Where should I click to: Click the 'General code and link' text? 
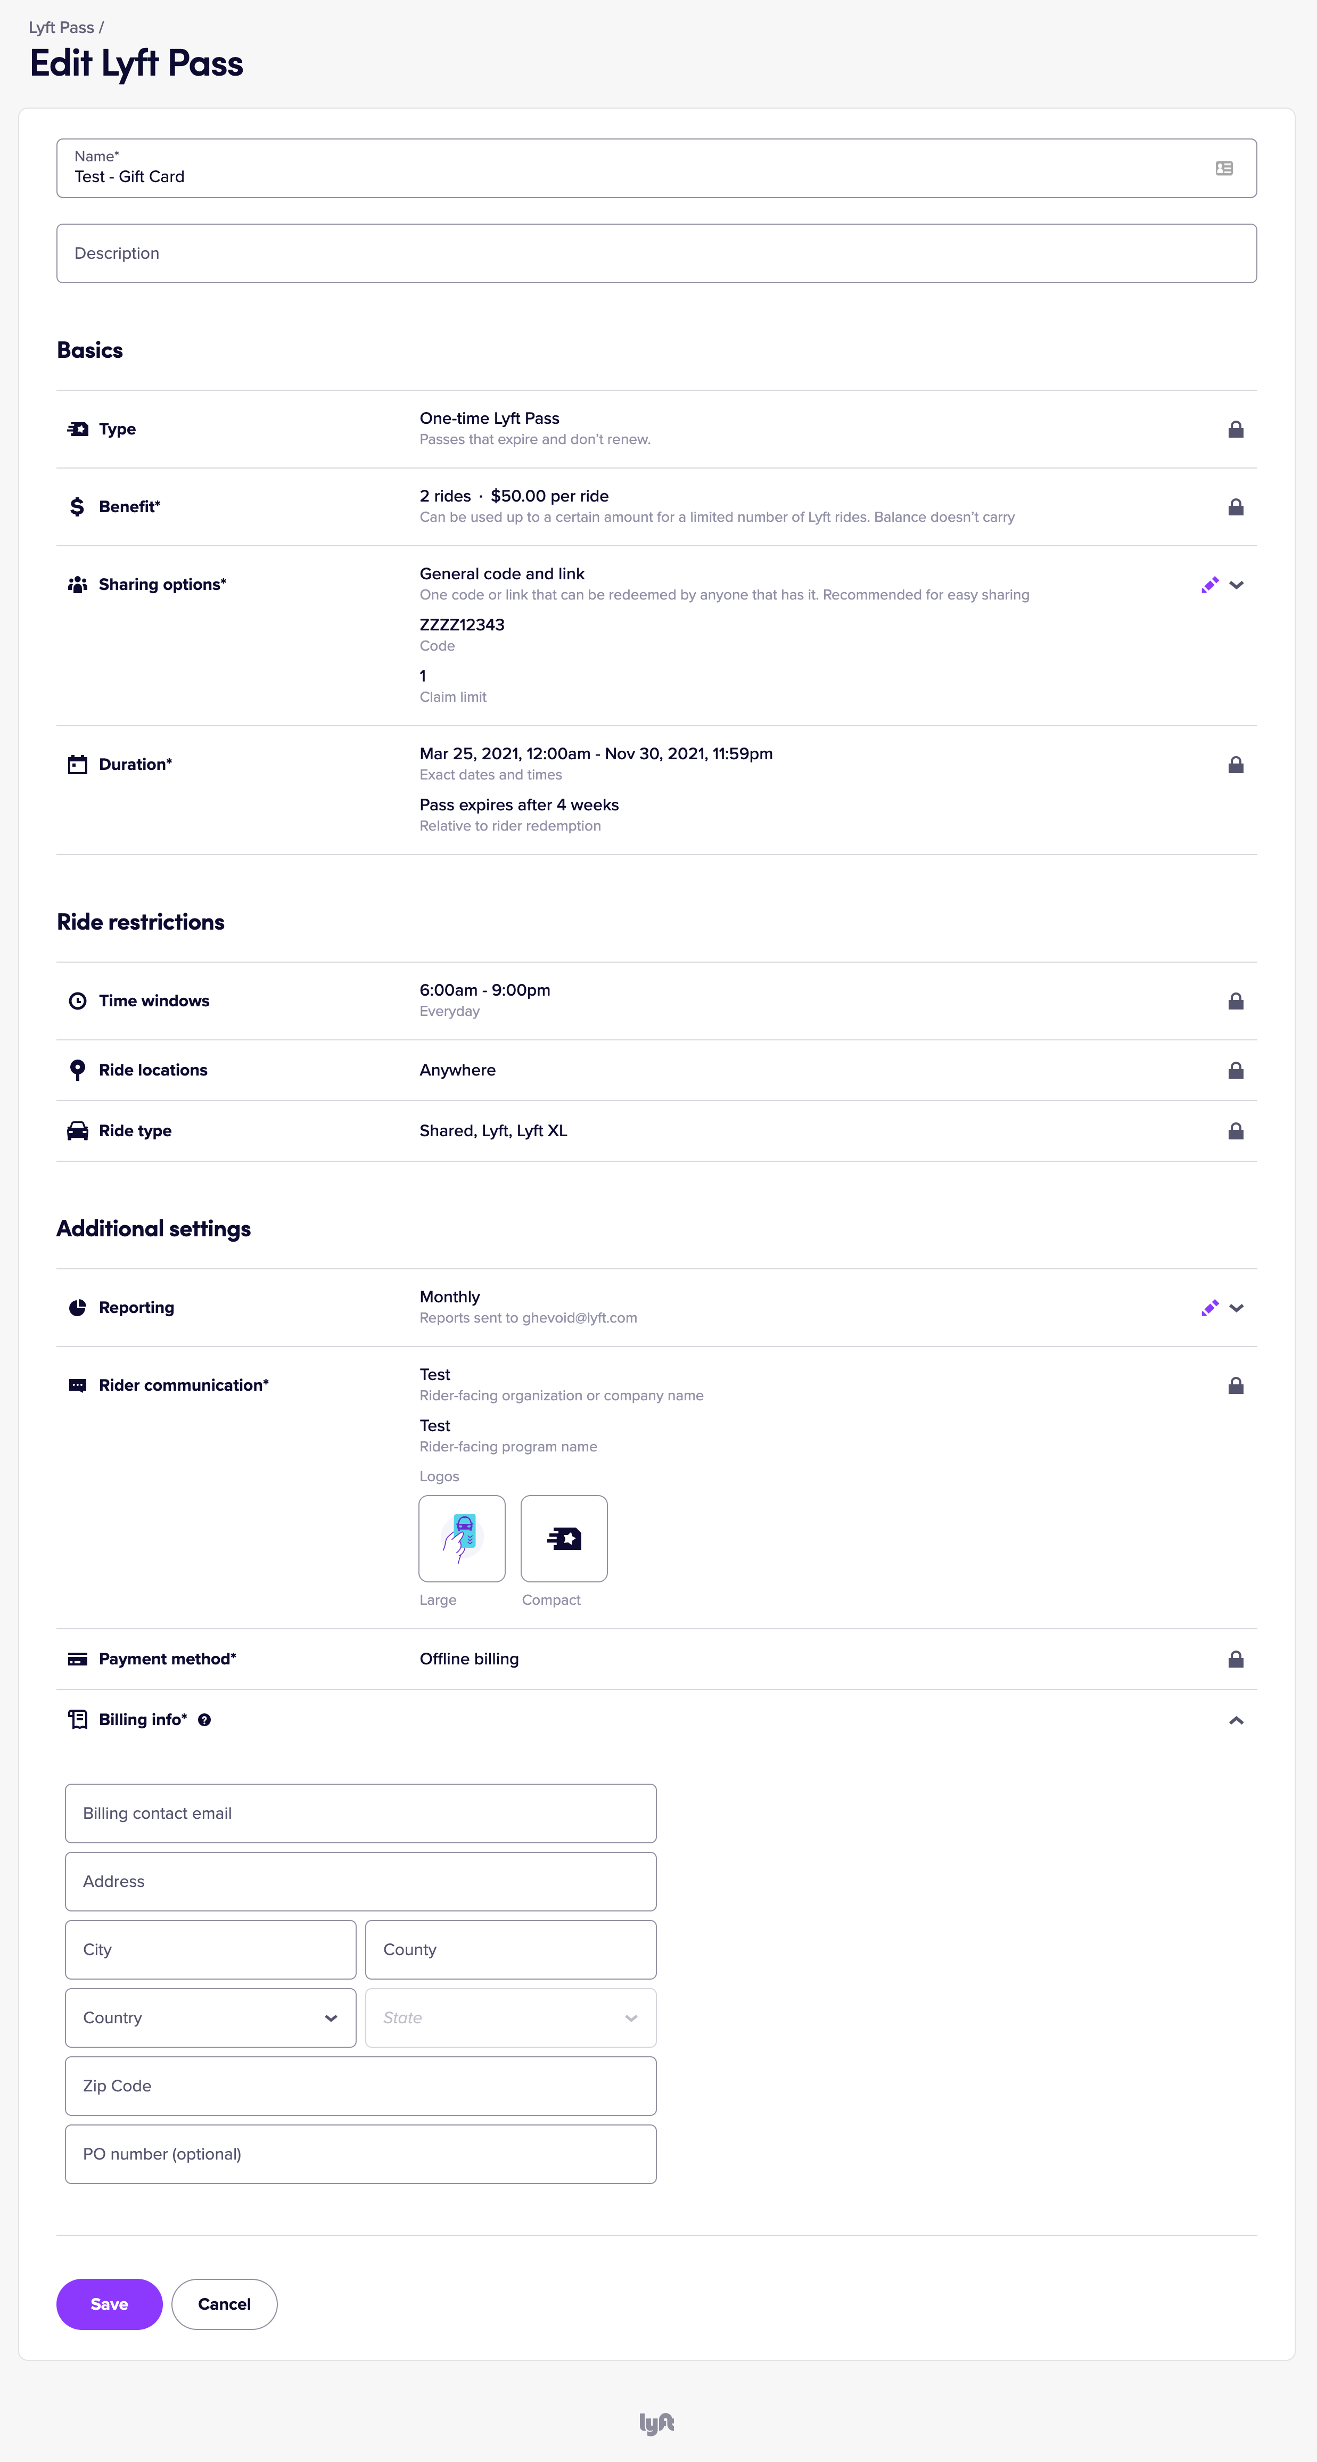click(x=502, y=573)
